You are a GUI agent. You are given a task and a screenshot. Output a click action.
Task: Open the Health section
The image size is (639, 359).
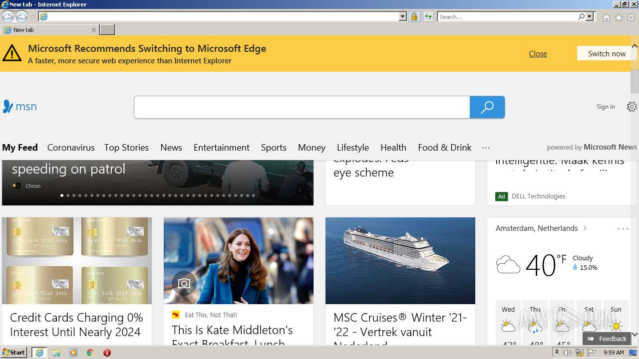pyautogui.click(x=393, y=147)
